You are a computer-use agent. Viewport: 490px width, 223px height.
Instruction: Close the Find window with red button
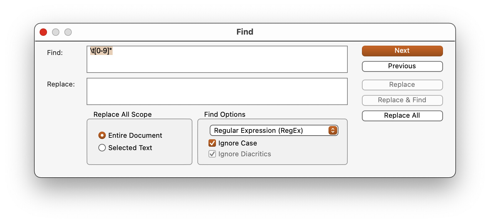pyautogui.click(x=43, y=32)
